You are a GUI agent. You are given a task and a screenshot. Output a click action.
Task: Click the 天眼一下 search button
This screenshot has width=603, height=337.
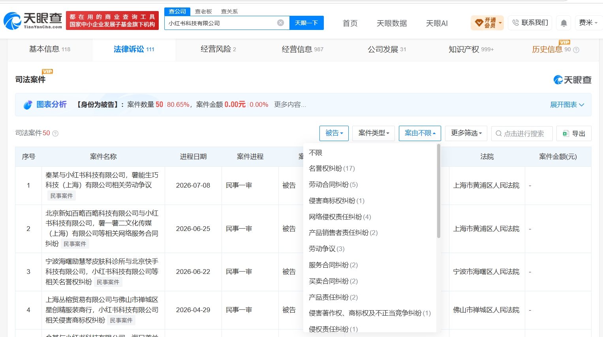click(x=306, y=23)
